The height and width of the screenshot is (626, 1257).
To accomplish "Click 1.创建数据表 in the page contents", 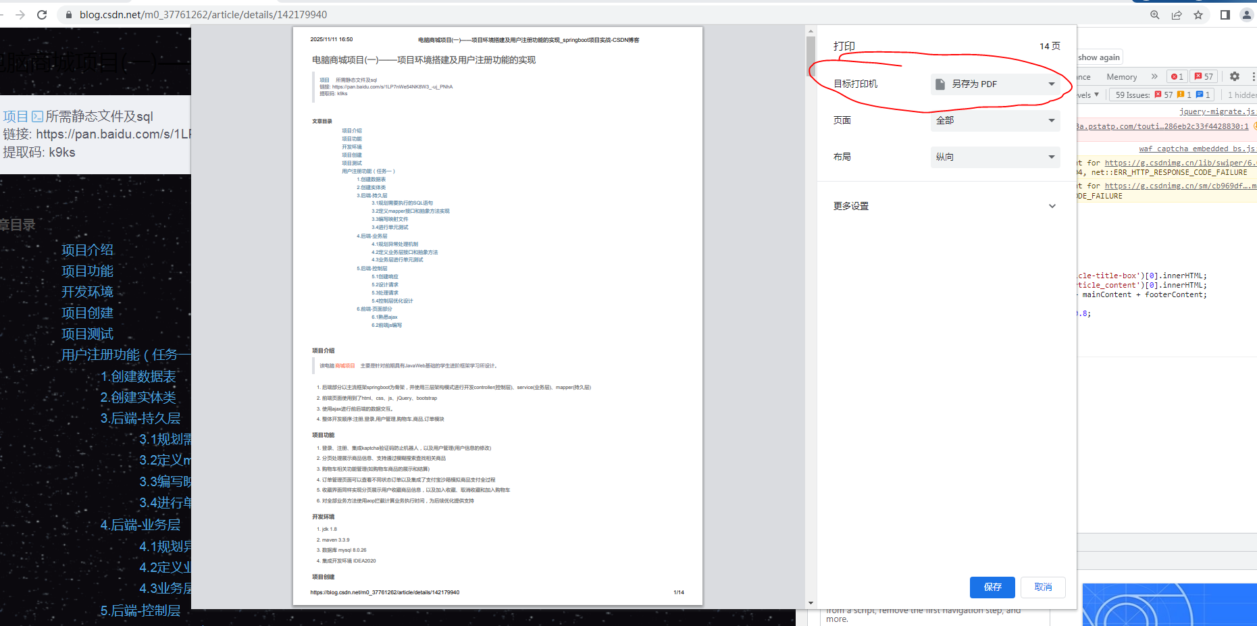I will (138, 376).
